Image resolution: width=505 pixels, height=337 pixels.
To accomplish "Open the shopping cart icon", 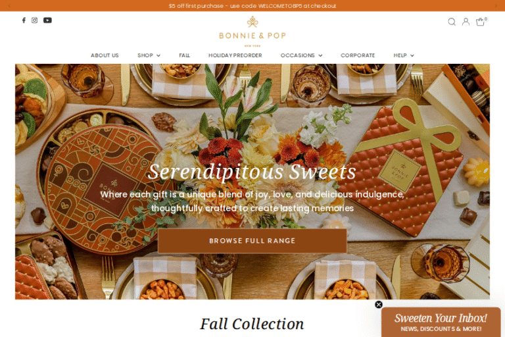I will click(481, 22).
